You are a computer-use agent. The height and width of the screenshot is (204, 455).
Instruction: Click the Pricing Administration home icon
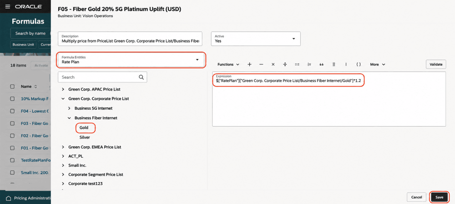tap(9, 198)
